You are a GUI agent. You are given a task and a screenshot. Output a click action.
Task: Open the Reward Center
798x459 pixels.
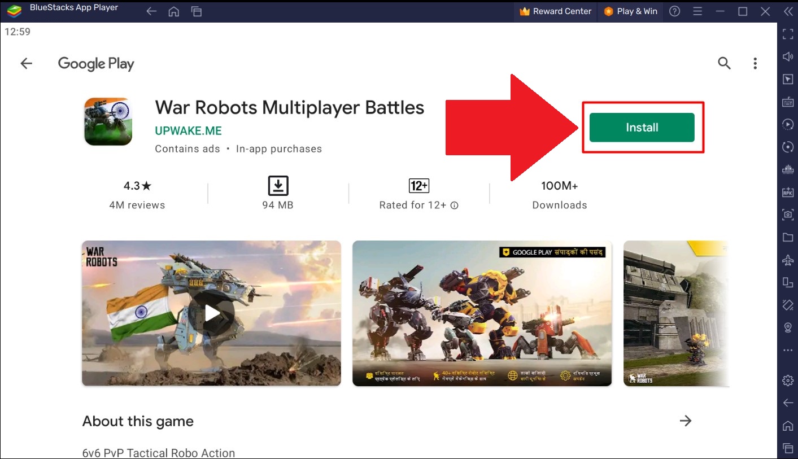tap(555, 11)
